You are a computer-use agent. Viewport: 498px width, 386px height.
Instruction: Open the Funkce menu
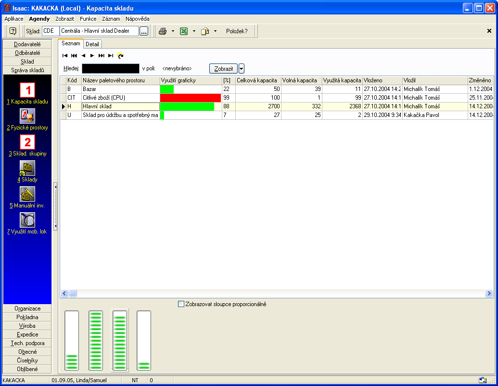point(88,19)
